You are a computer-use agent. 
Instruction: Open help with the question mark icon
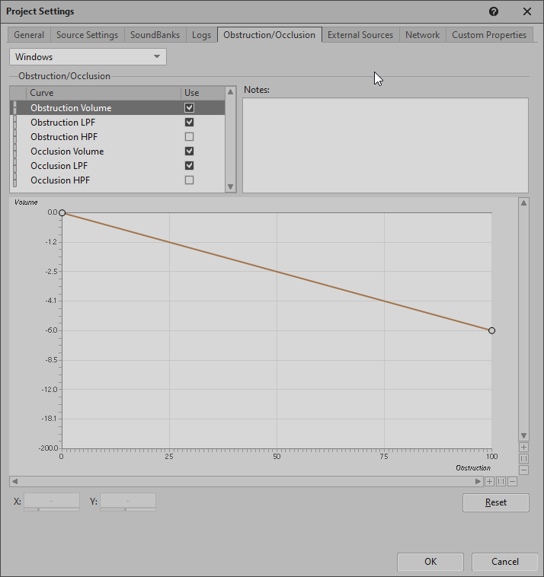pyautogui.click(x=494, y=11)
